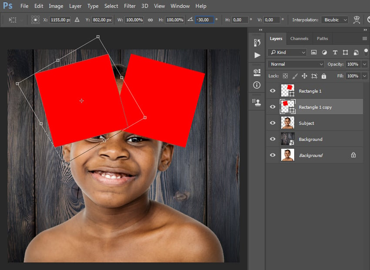
Task: Select the Rectangle 1 copy layer thumbnail
Action: click(288, 107)
